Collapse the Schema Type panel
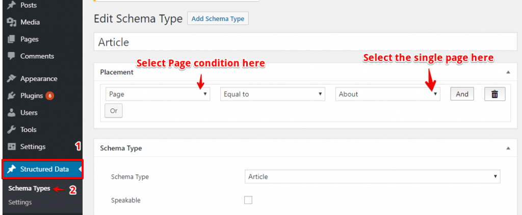This screenshot has width=522, height=215. coord(508,148)
